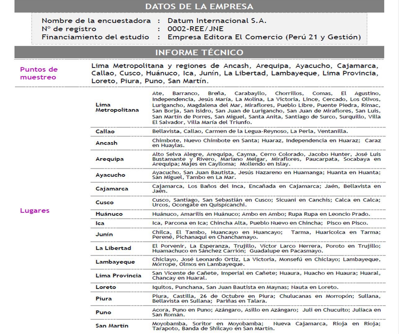399x334 pixels.
Task: Click the La Libertad row label
Action: tap(113, 248)
